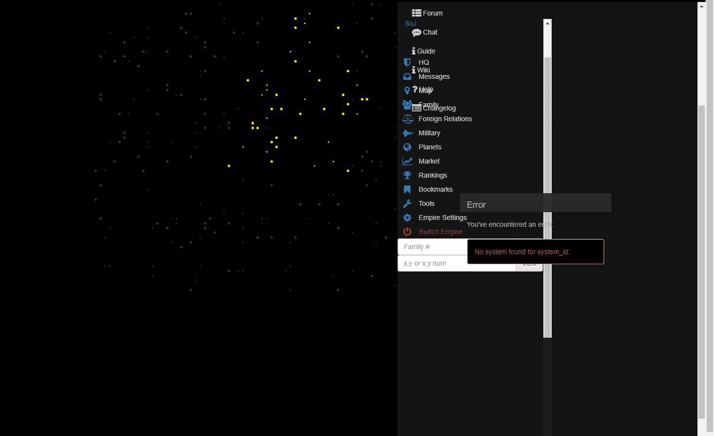Image resolution: width=714 pixels, height=436 pixels.
Task: Click the Empire Settings gear icon
Action: (407, 218)
